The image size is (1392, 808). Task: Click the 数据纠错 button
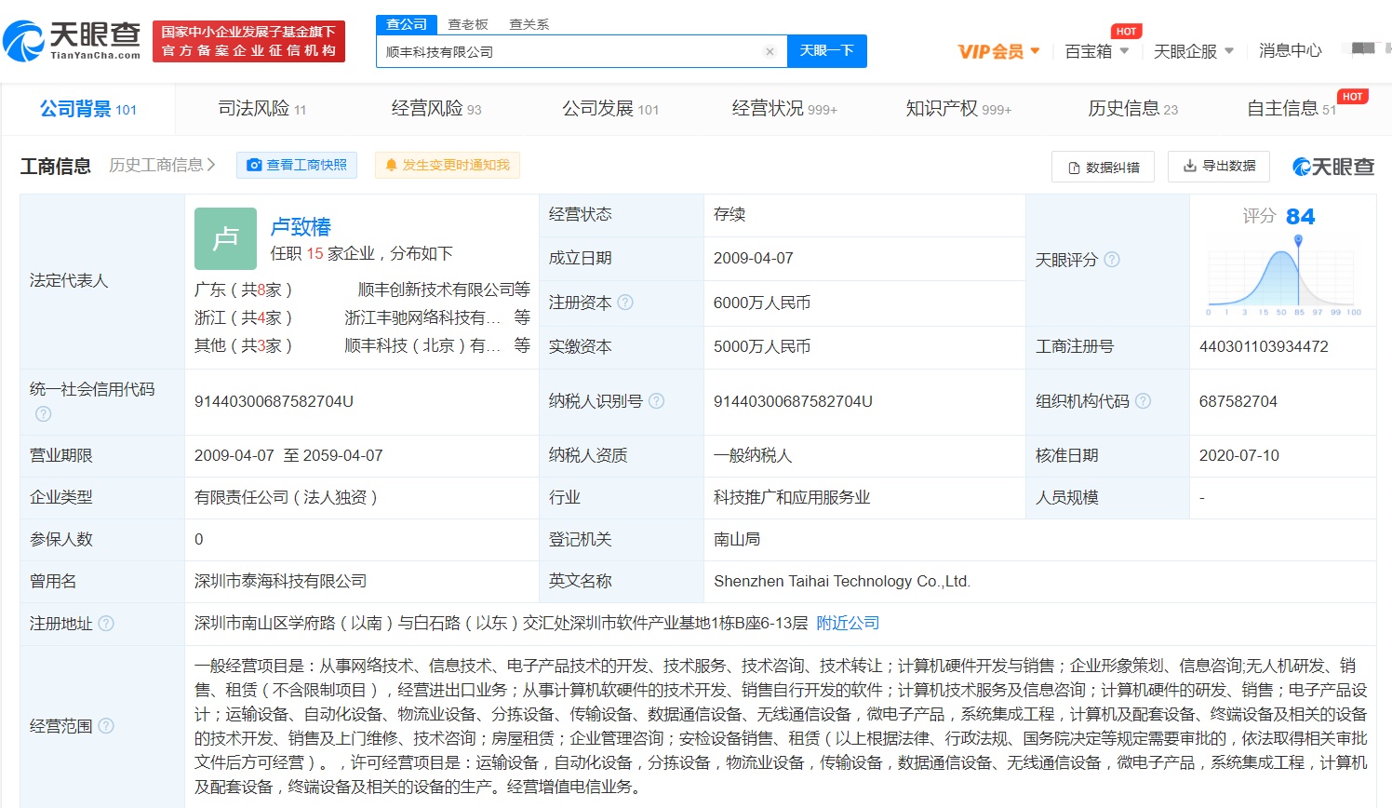[1103, 168]
